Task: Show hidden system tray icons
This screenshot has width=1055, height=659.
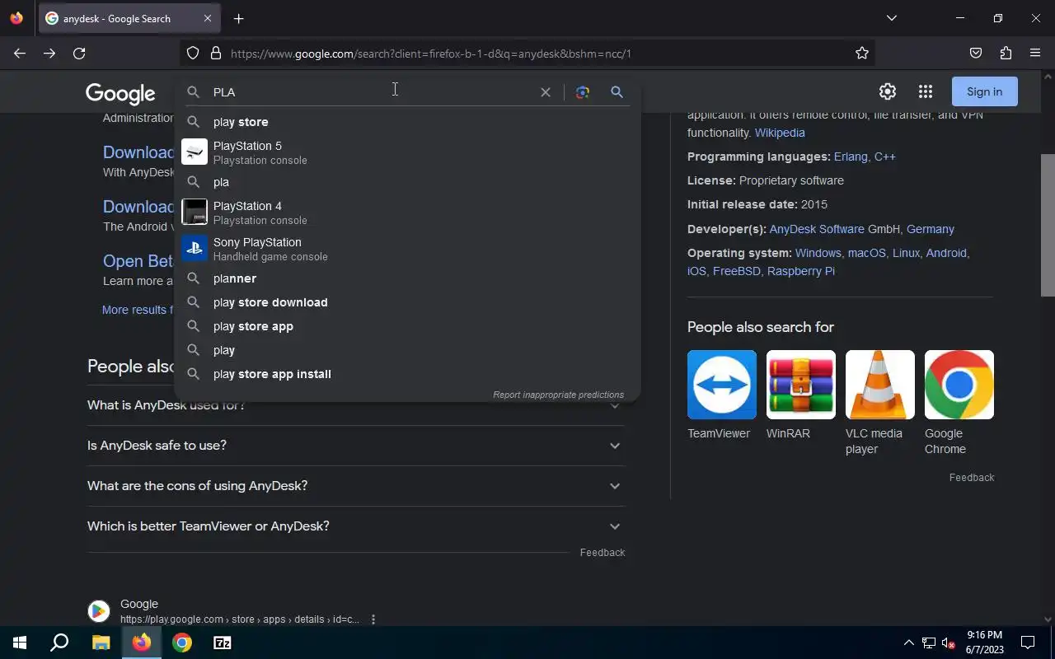Action: tap(908, 643)
